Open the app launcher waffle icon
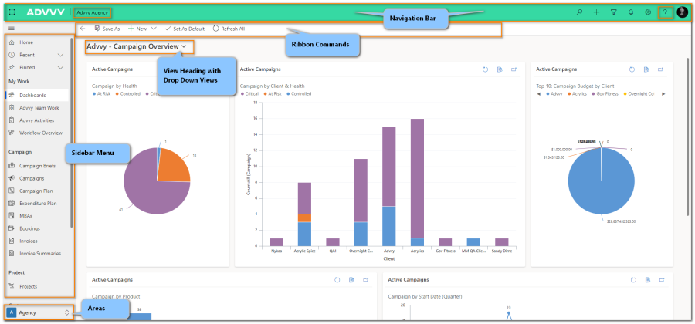This screenshot has width=695, height=324. (x=12, y=12)
